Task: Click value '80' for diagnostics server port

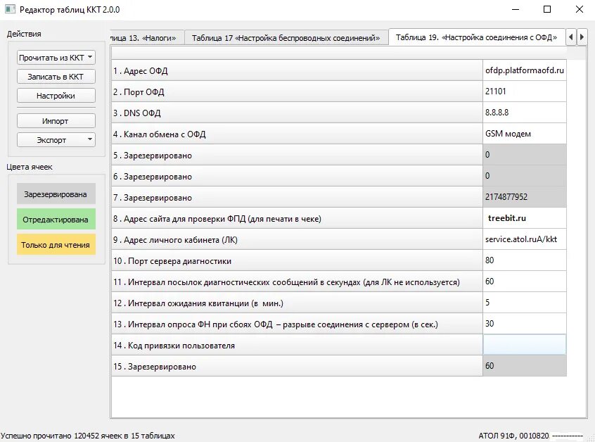Action: coord(525,260)
